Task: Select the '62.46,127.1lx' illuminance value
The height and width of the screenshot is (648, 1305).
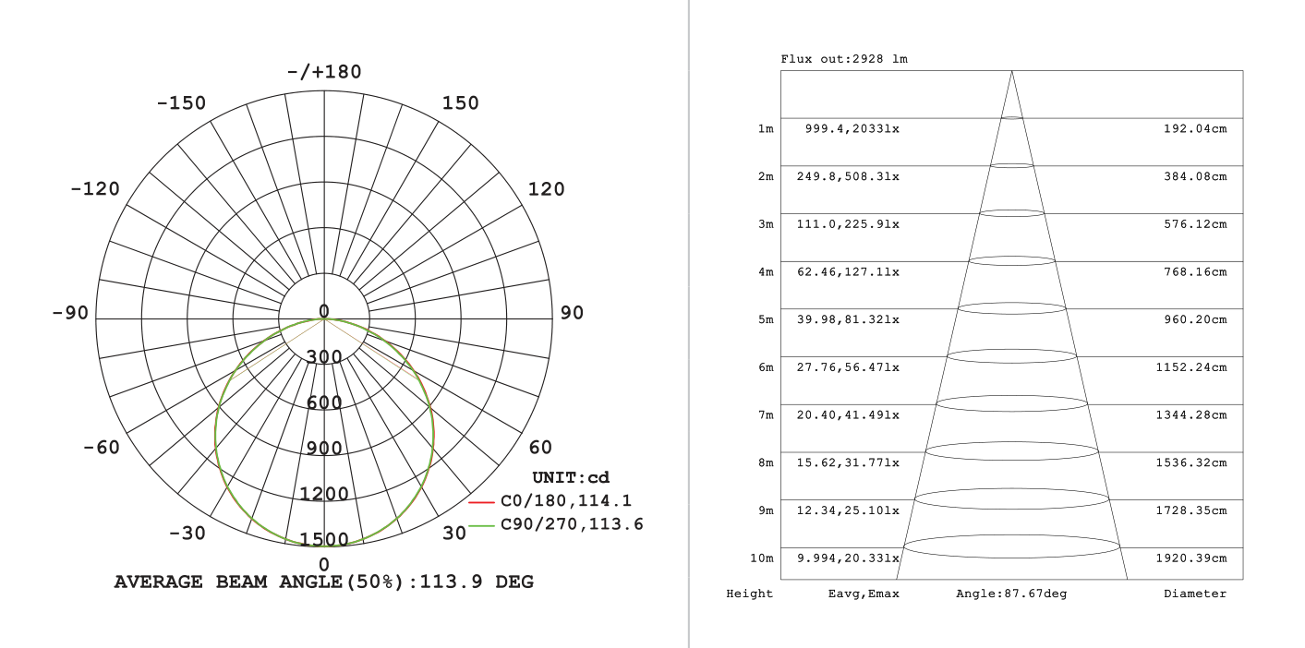Action: (x=848, y=271)
